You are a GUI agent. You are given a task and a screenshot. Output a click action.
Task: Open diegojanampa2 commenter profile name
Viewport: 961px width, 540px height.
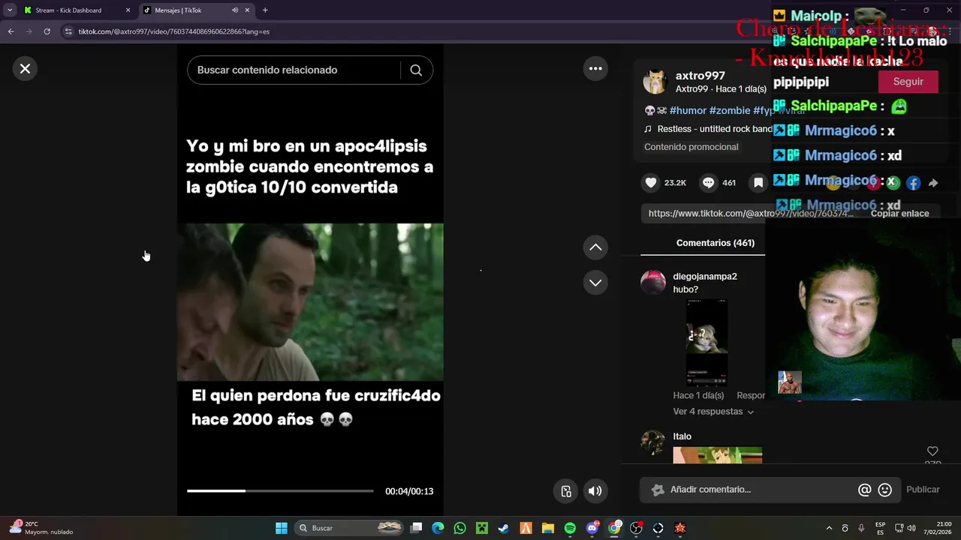pos(705,277)
